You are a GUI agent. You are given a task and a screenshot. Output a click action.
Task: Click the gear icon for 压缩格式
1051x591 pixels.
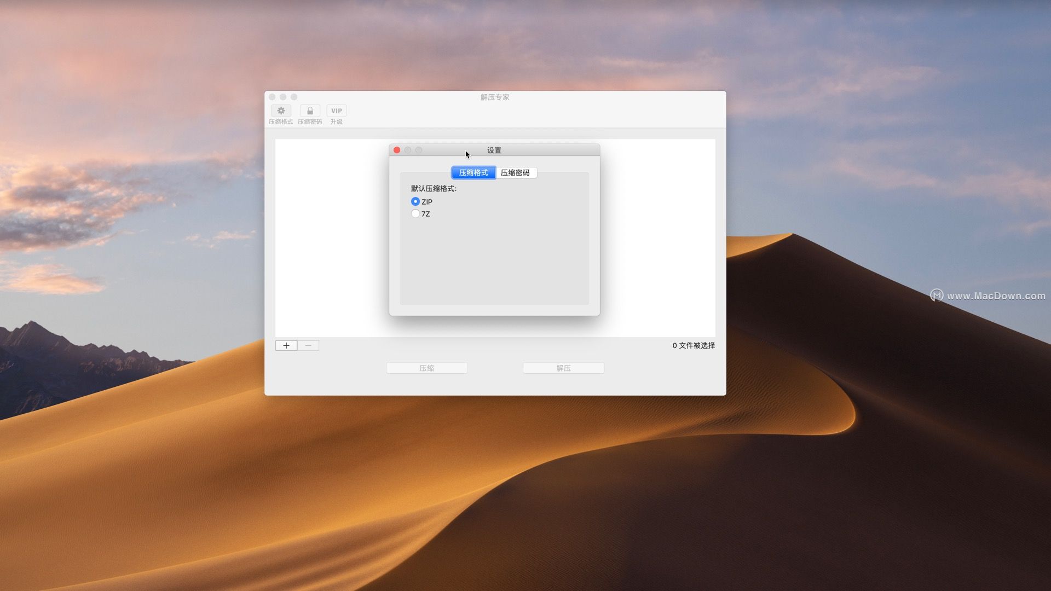pyautogui.click(x=281, y=111)
